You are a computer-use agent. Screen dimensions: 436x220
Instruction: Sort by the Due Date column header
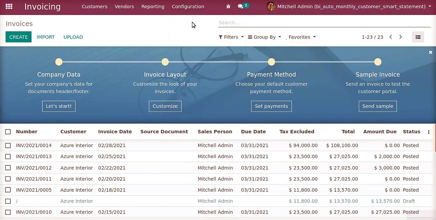253,132
